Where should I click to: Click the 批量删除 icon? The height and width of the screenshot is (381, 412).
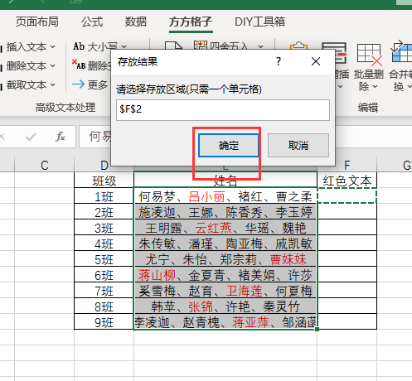pos(369,55)
